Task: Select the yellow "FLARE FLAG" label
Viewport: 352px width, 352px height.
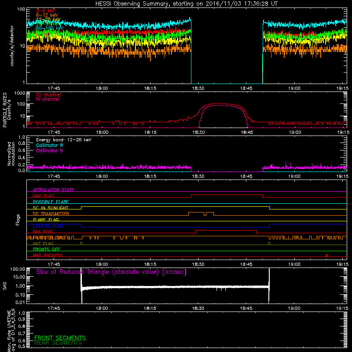Action: [46, 220]
